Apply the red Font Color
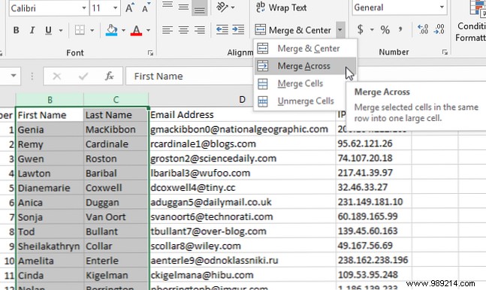This screenshot has height=290, width=486. (x=136, y=30)
